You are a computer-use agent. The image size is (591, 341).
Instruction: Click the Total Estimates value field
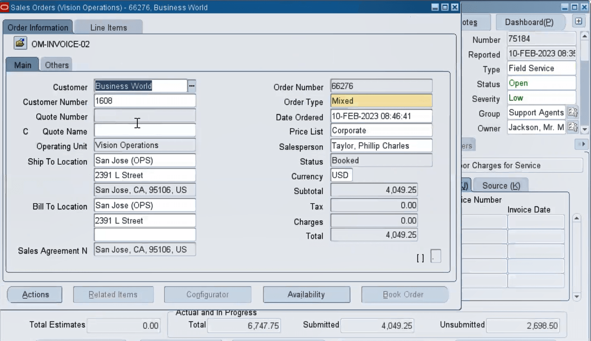[x=123, y=326]
